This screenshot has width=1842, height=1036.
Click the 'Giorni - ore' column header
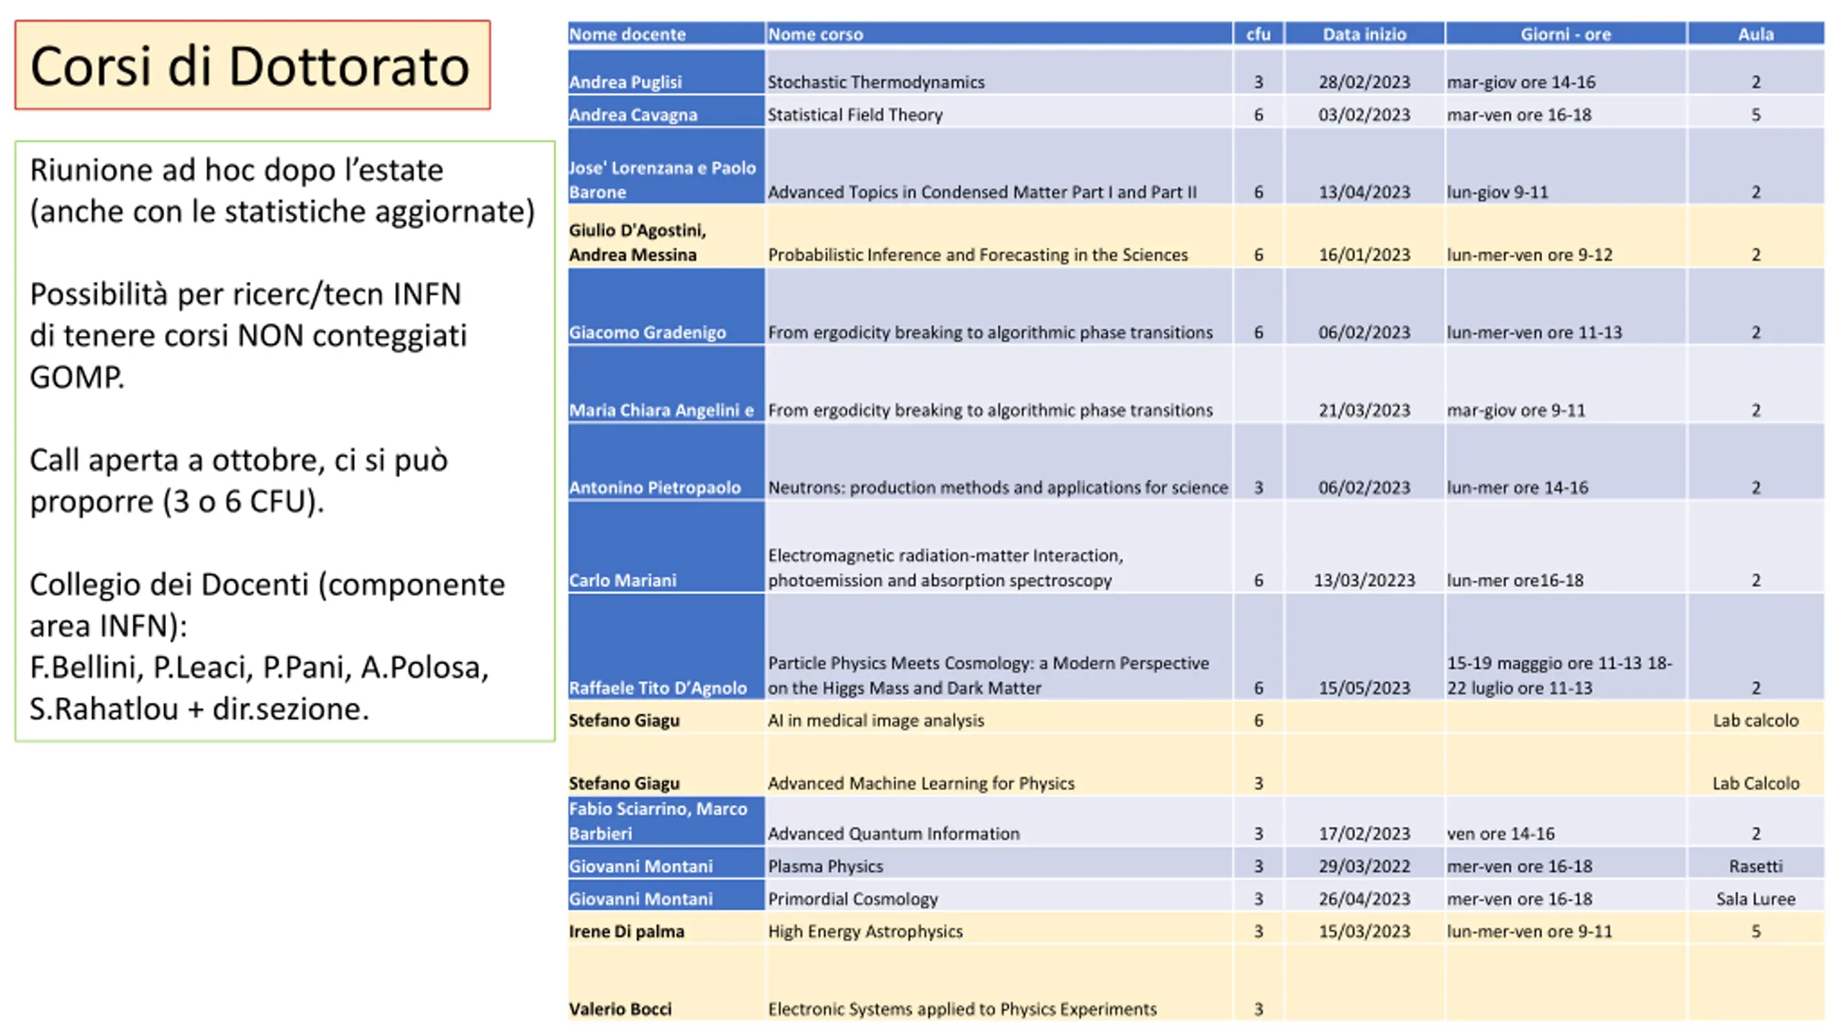point(1565,34)
